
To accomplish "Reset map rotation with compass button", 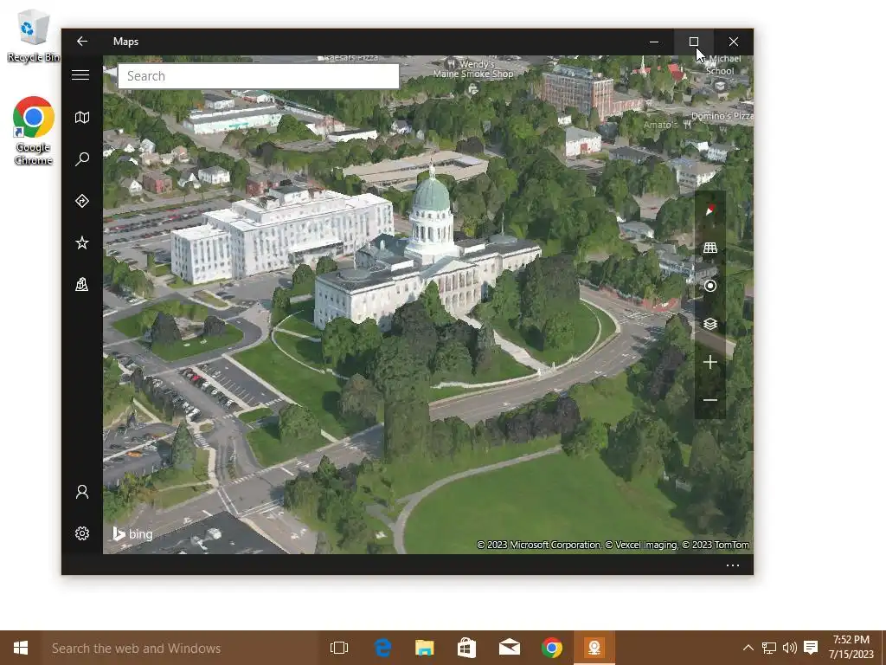I will click(x=710, y=210).
